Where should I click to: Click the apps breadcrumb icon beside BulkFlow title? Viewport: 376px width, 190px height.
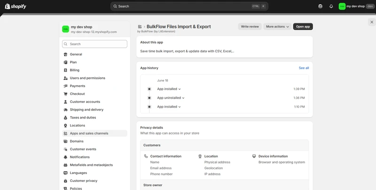click(140, 27)
